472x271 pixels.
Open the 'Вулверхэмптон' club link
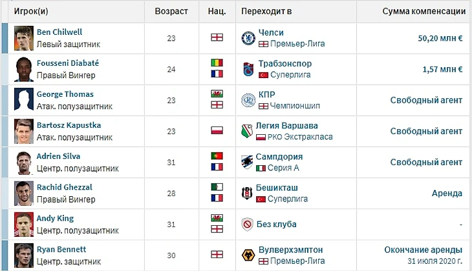click(290, 249)
